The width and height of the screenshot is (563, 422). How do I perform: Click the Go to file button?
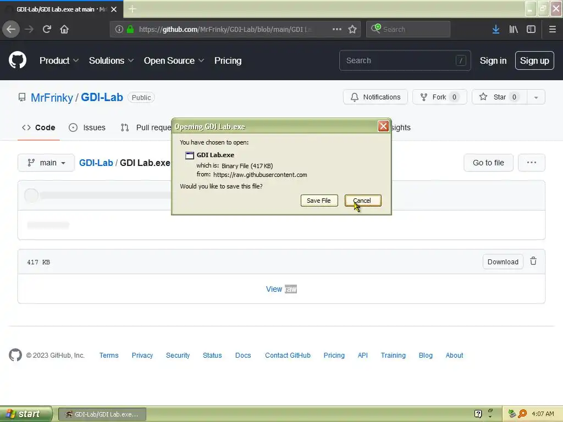[488, 163]
